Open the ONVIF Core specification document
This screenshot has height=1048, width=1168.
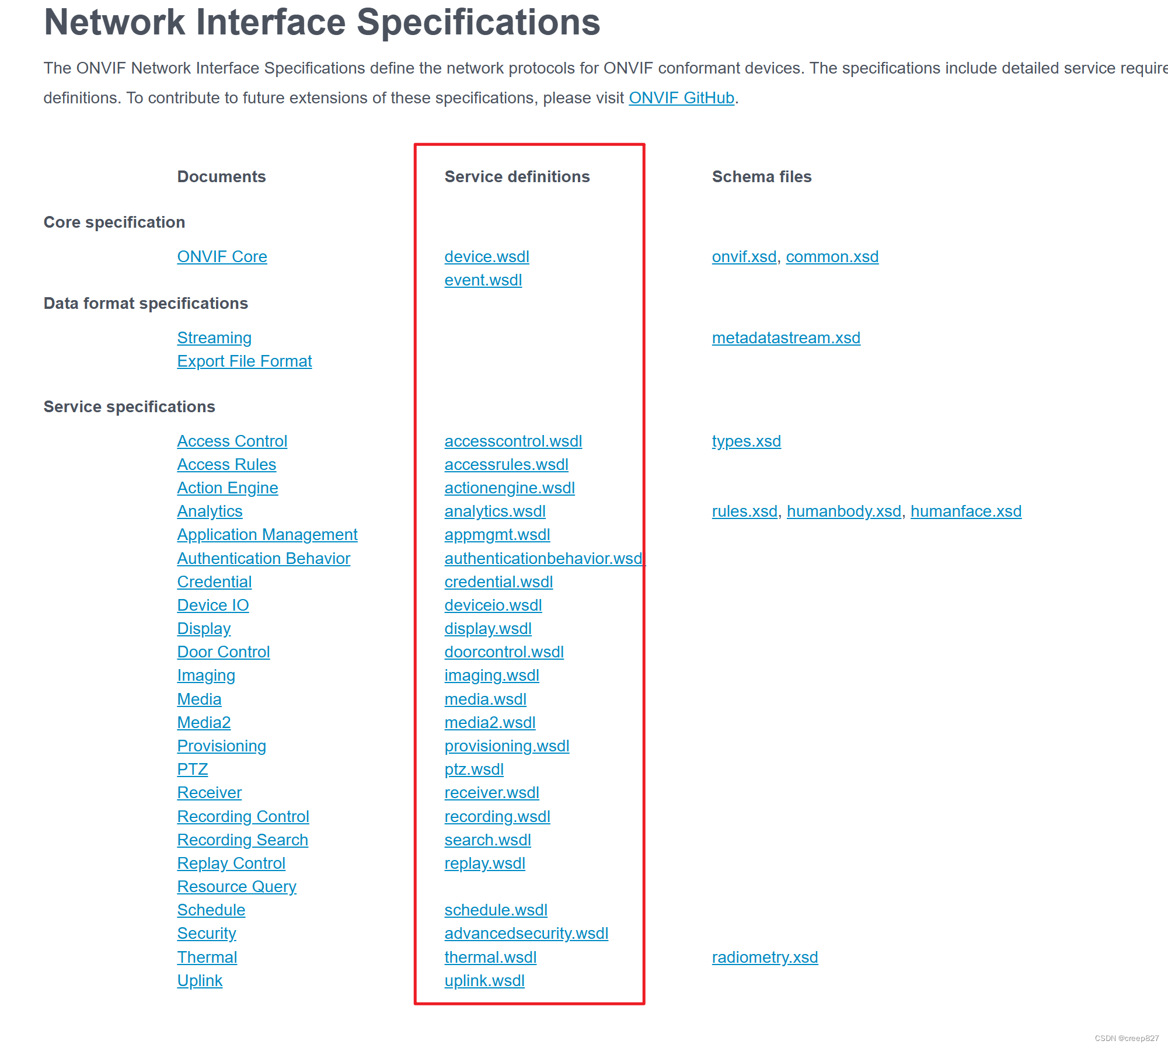[222, 256]
